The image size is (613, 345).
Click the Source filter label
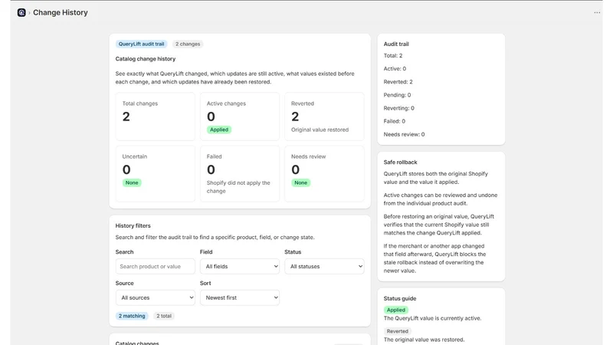pos(124,283)
